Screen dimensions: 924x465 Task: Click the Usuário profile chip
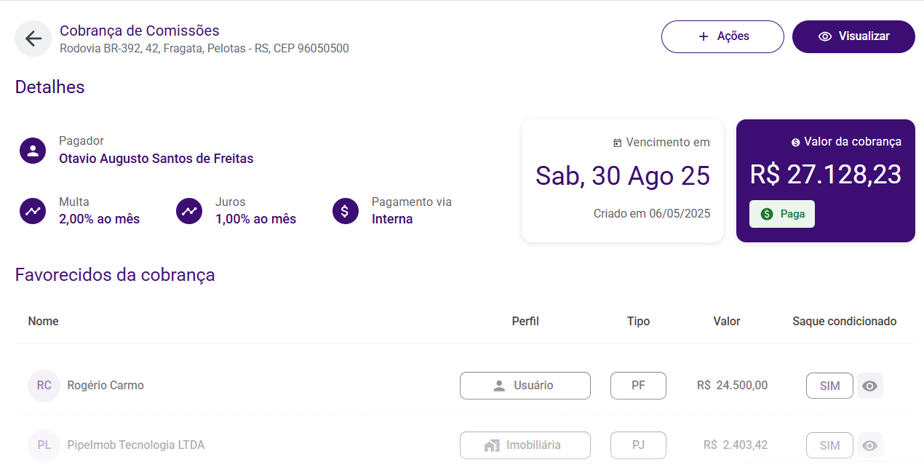pos(525,386)
